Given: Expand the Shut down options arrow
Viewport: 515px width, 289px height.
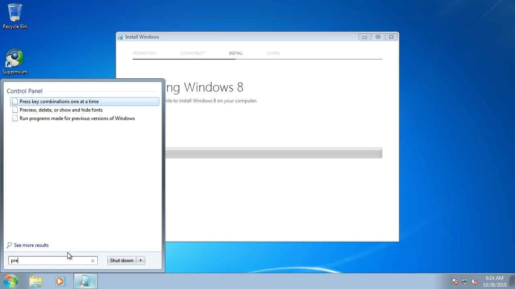Looking at the screenshot, I should (140, 261).
